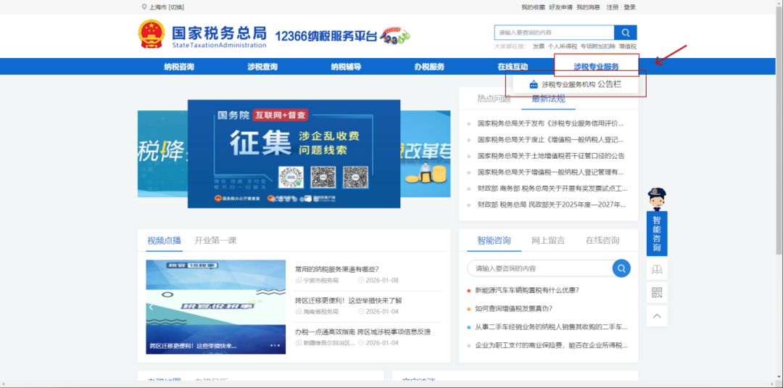Viewport: 783px width, 388px height.
Task: Click the 发票 hot search term
Action: [538, 46]
